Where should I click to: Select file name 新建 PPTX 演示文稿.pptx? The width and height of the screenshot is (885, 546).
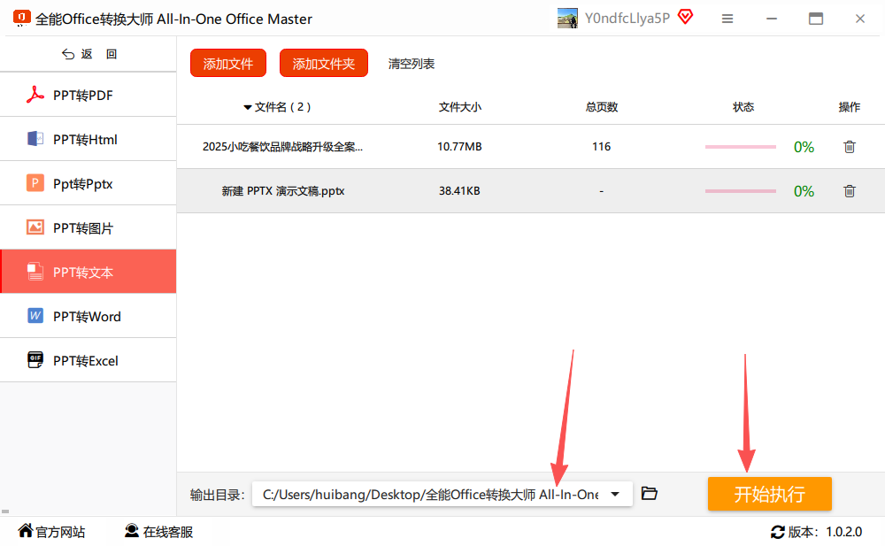coord(283,191)
